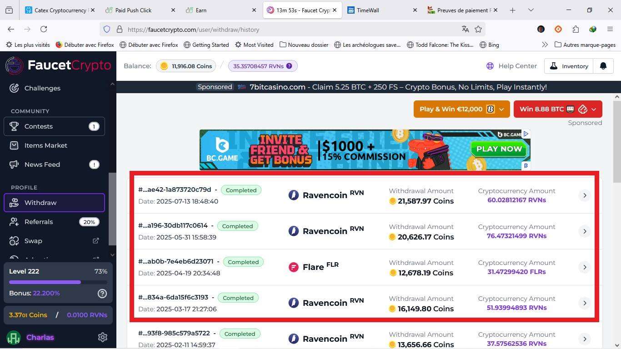Viewport: 621px width, 349px height.
Task: Open Swap external link icon
Action: coord(96,241)
